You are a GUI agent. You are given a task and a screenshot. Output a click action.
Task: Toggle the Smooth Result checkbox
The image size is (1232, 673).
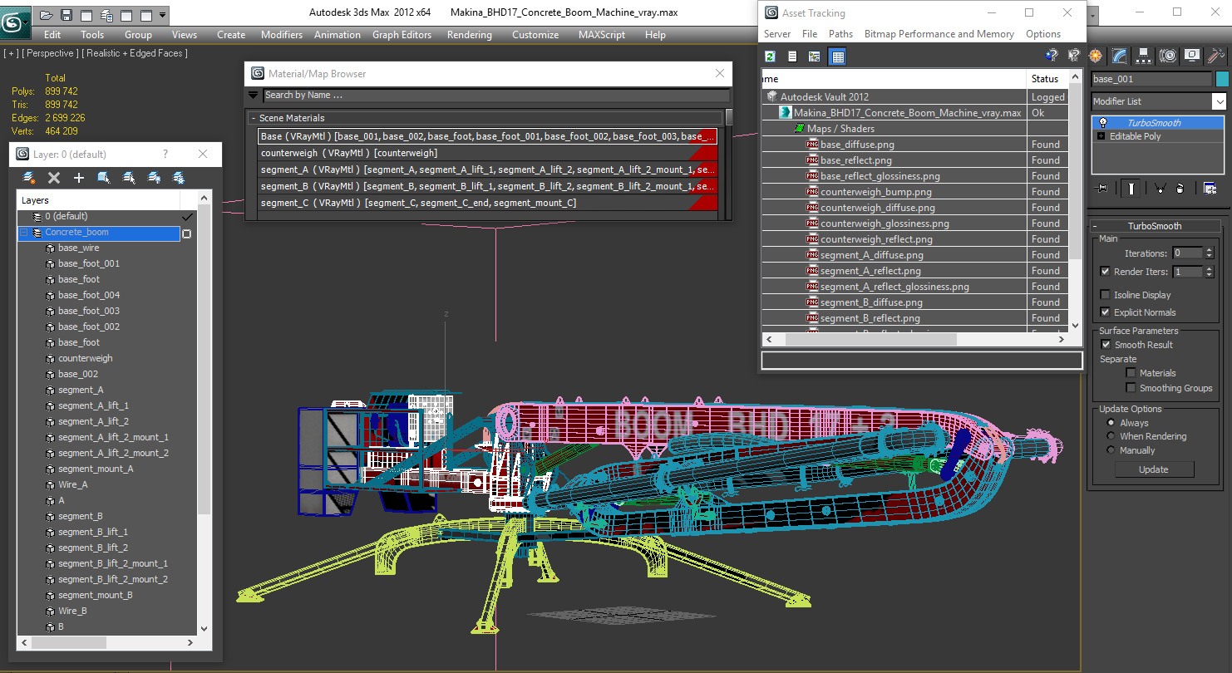click(x=1106, y=345)
